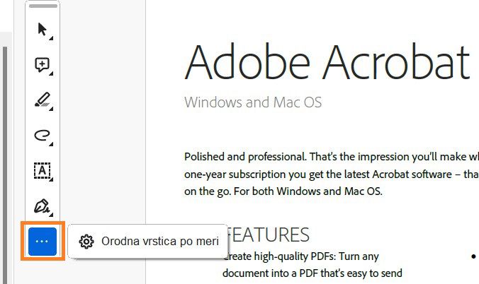Select the Add text box tool
Image resolution: width=479 pixels, height=284 pixels.
(42, 170)
